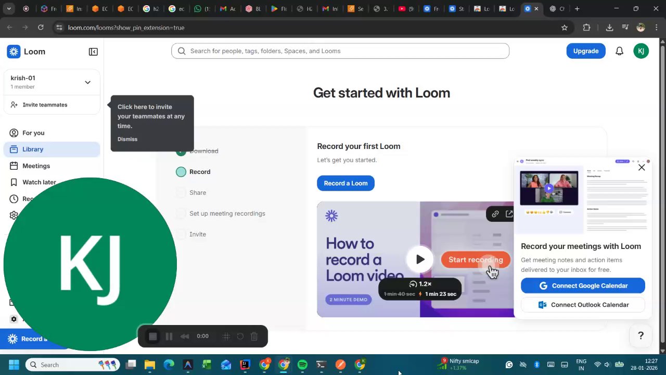Play the How to record a Loom video
666x375 pixels.
420,259
